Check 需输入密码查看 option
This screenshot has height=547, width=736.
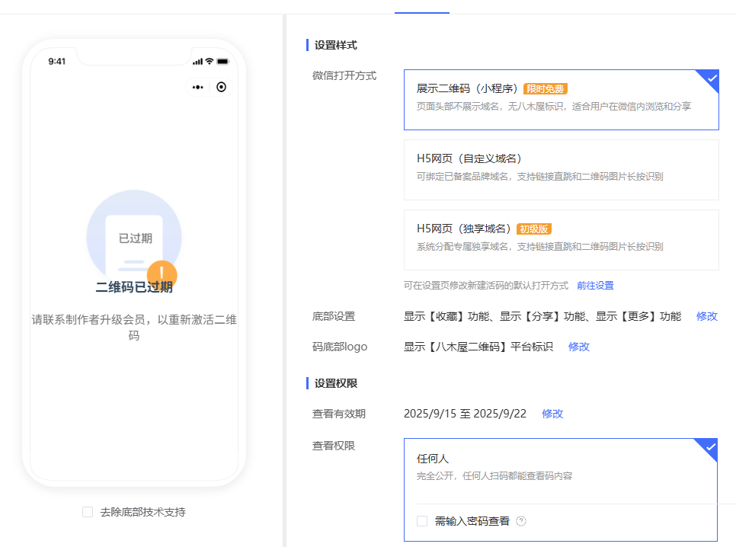pos(422,521)
